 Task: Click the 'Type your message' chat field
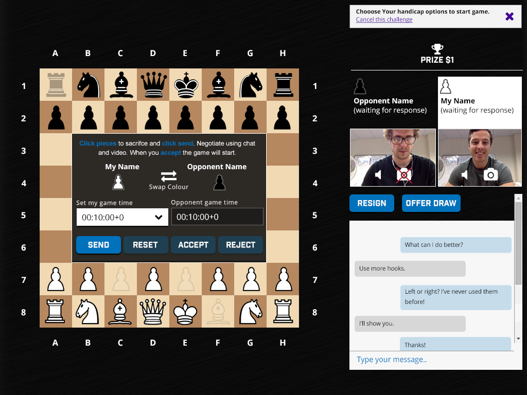pyautogui.click(x=432, y=360)
